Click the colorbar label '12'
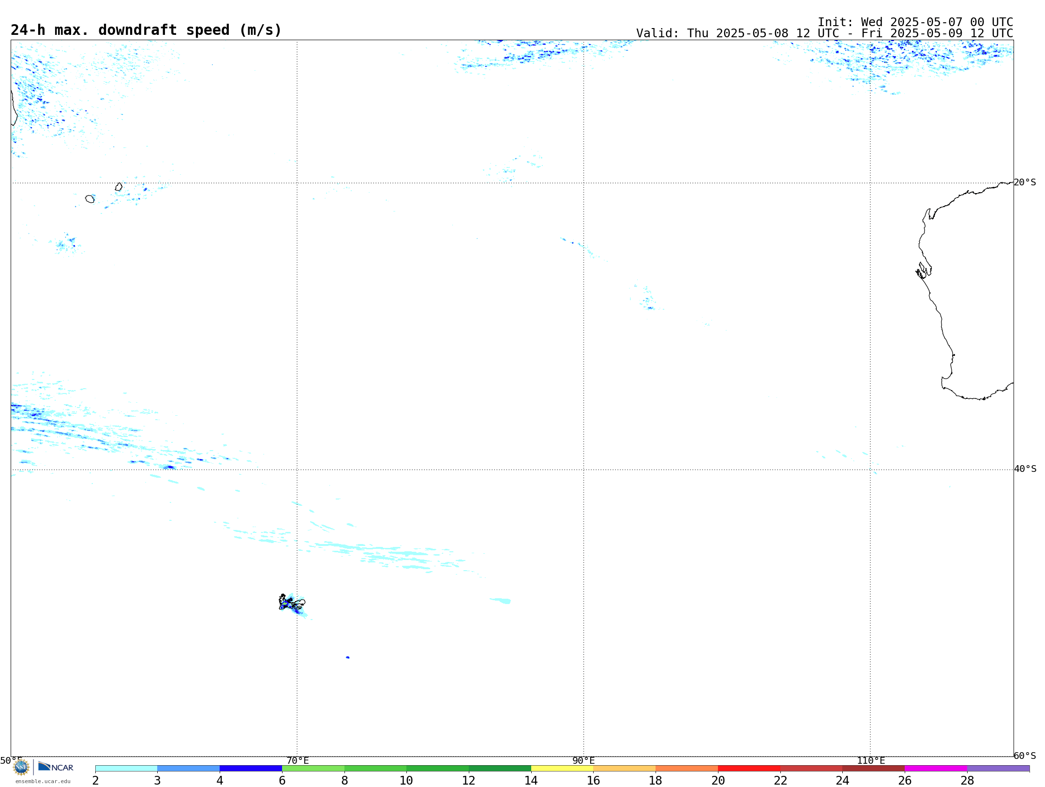The width and height of the screenshot is (1045, 787). point(469,781)
